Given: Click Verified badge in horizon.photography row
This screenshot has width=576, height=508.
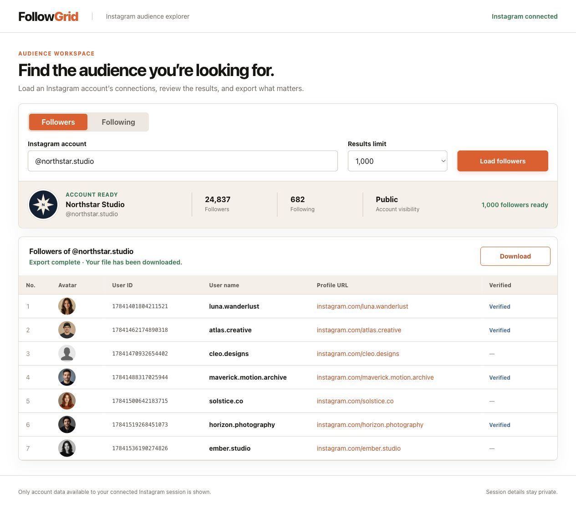Looking at the screenshot, I should pyautogui.click(x=500, y=425).
